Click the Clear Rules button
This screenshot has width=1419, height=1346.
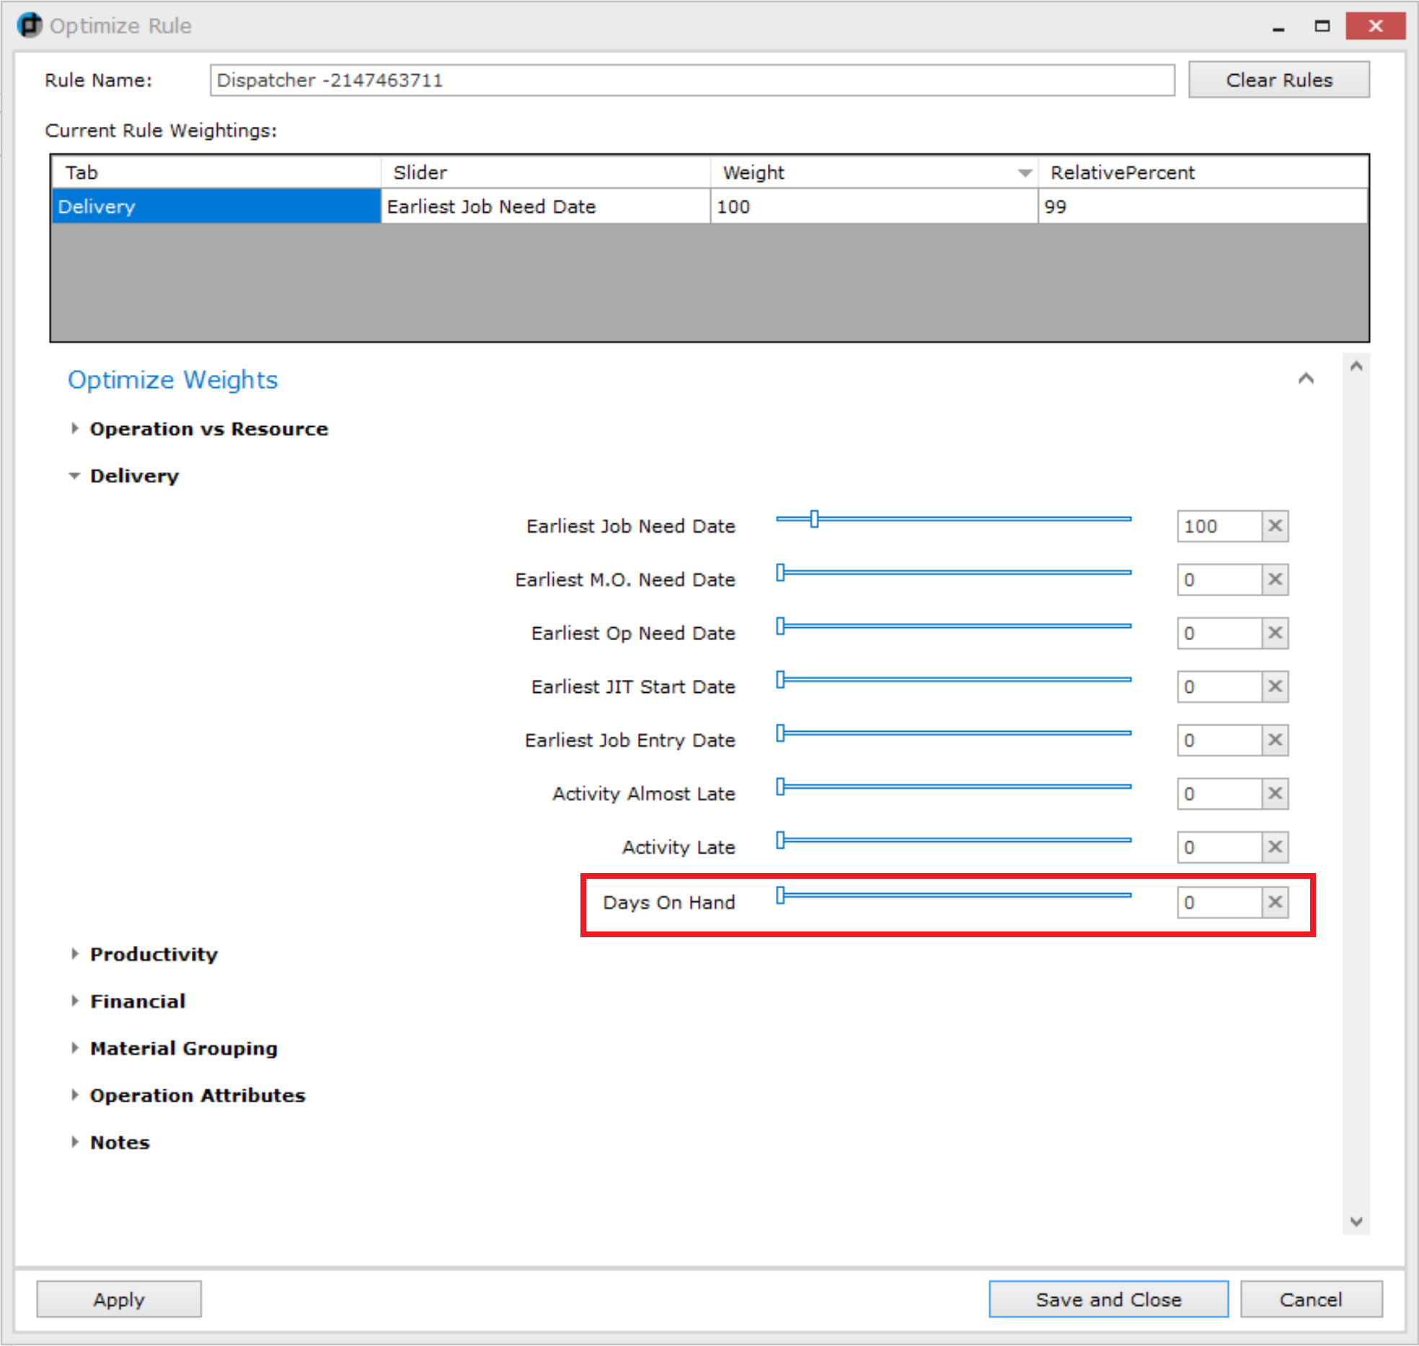click(x=1278, y=80)
